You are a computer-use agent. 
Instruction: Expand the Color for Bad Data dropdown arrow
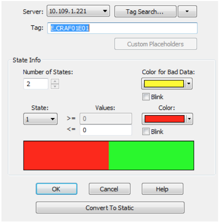point(189,83)
